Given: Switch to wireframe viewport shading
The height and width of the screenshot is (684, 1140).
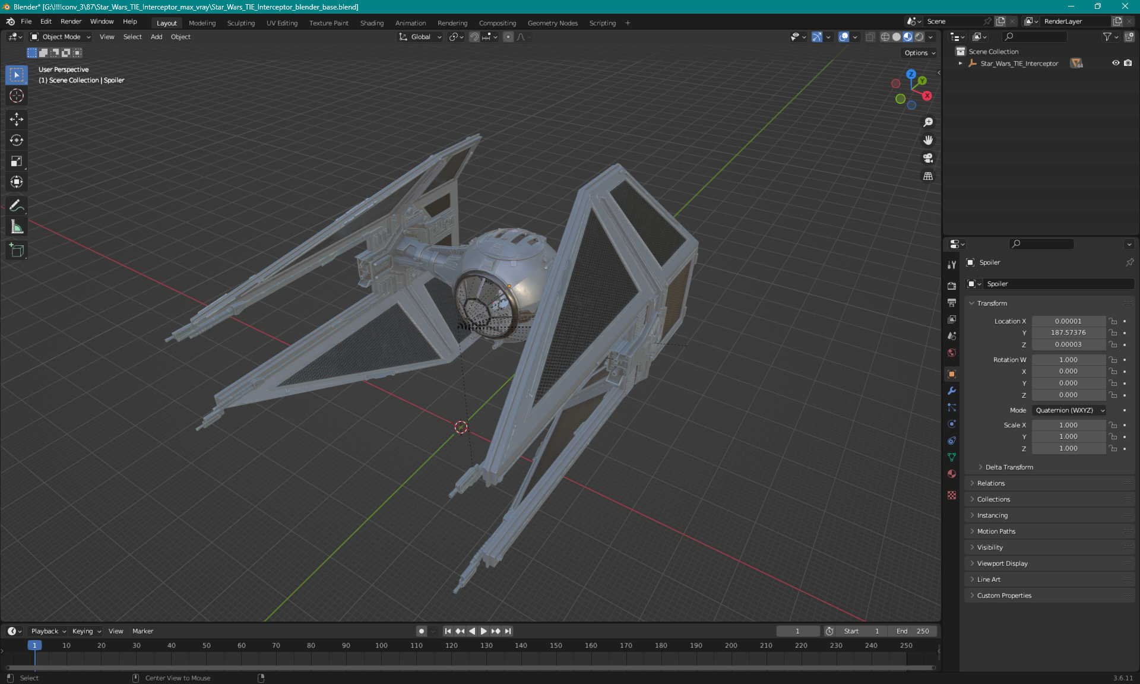Looking at the screenshot, I should click(885, 37).
